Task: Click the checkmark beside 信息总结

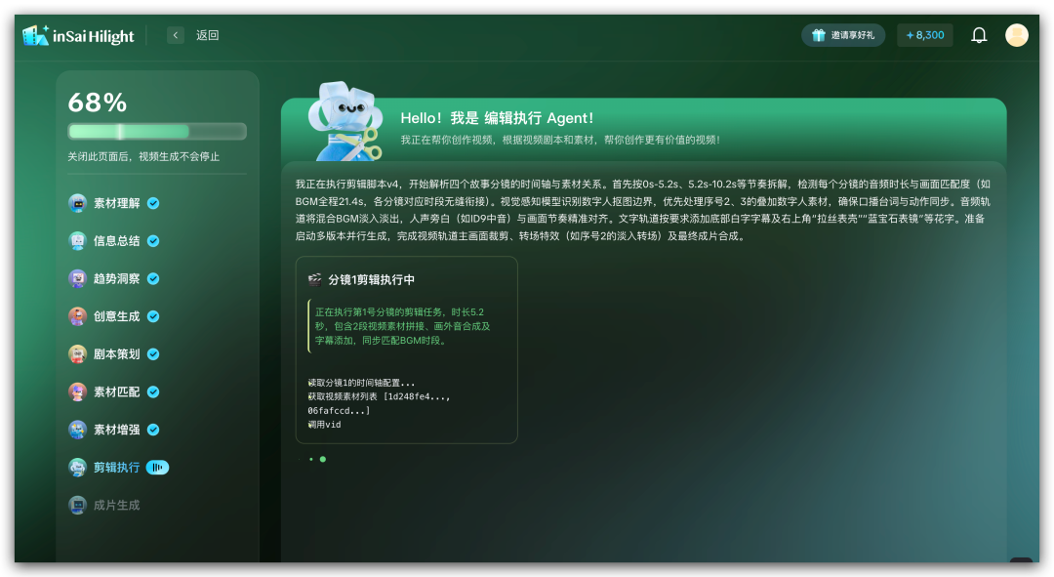Action: (154, 240)
